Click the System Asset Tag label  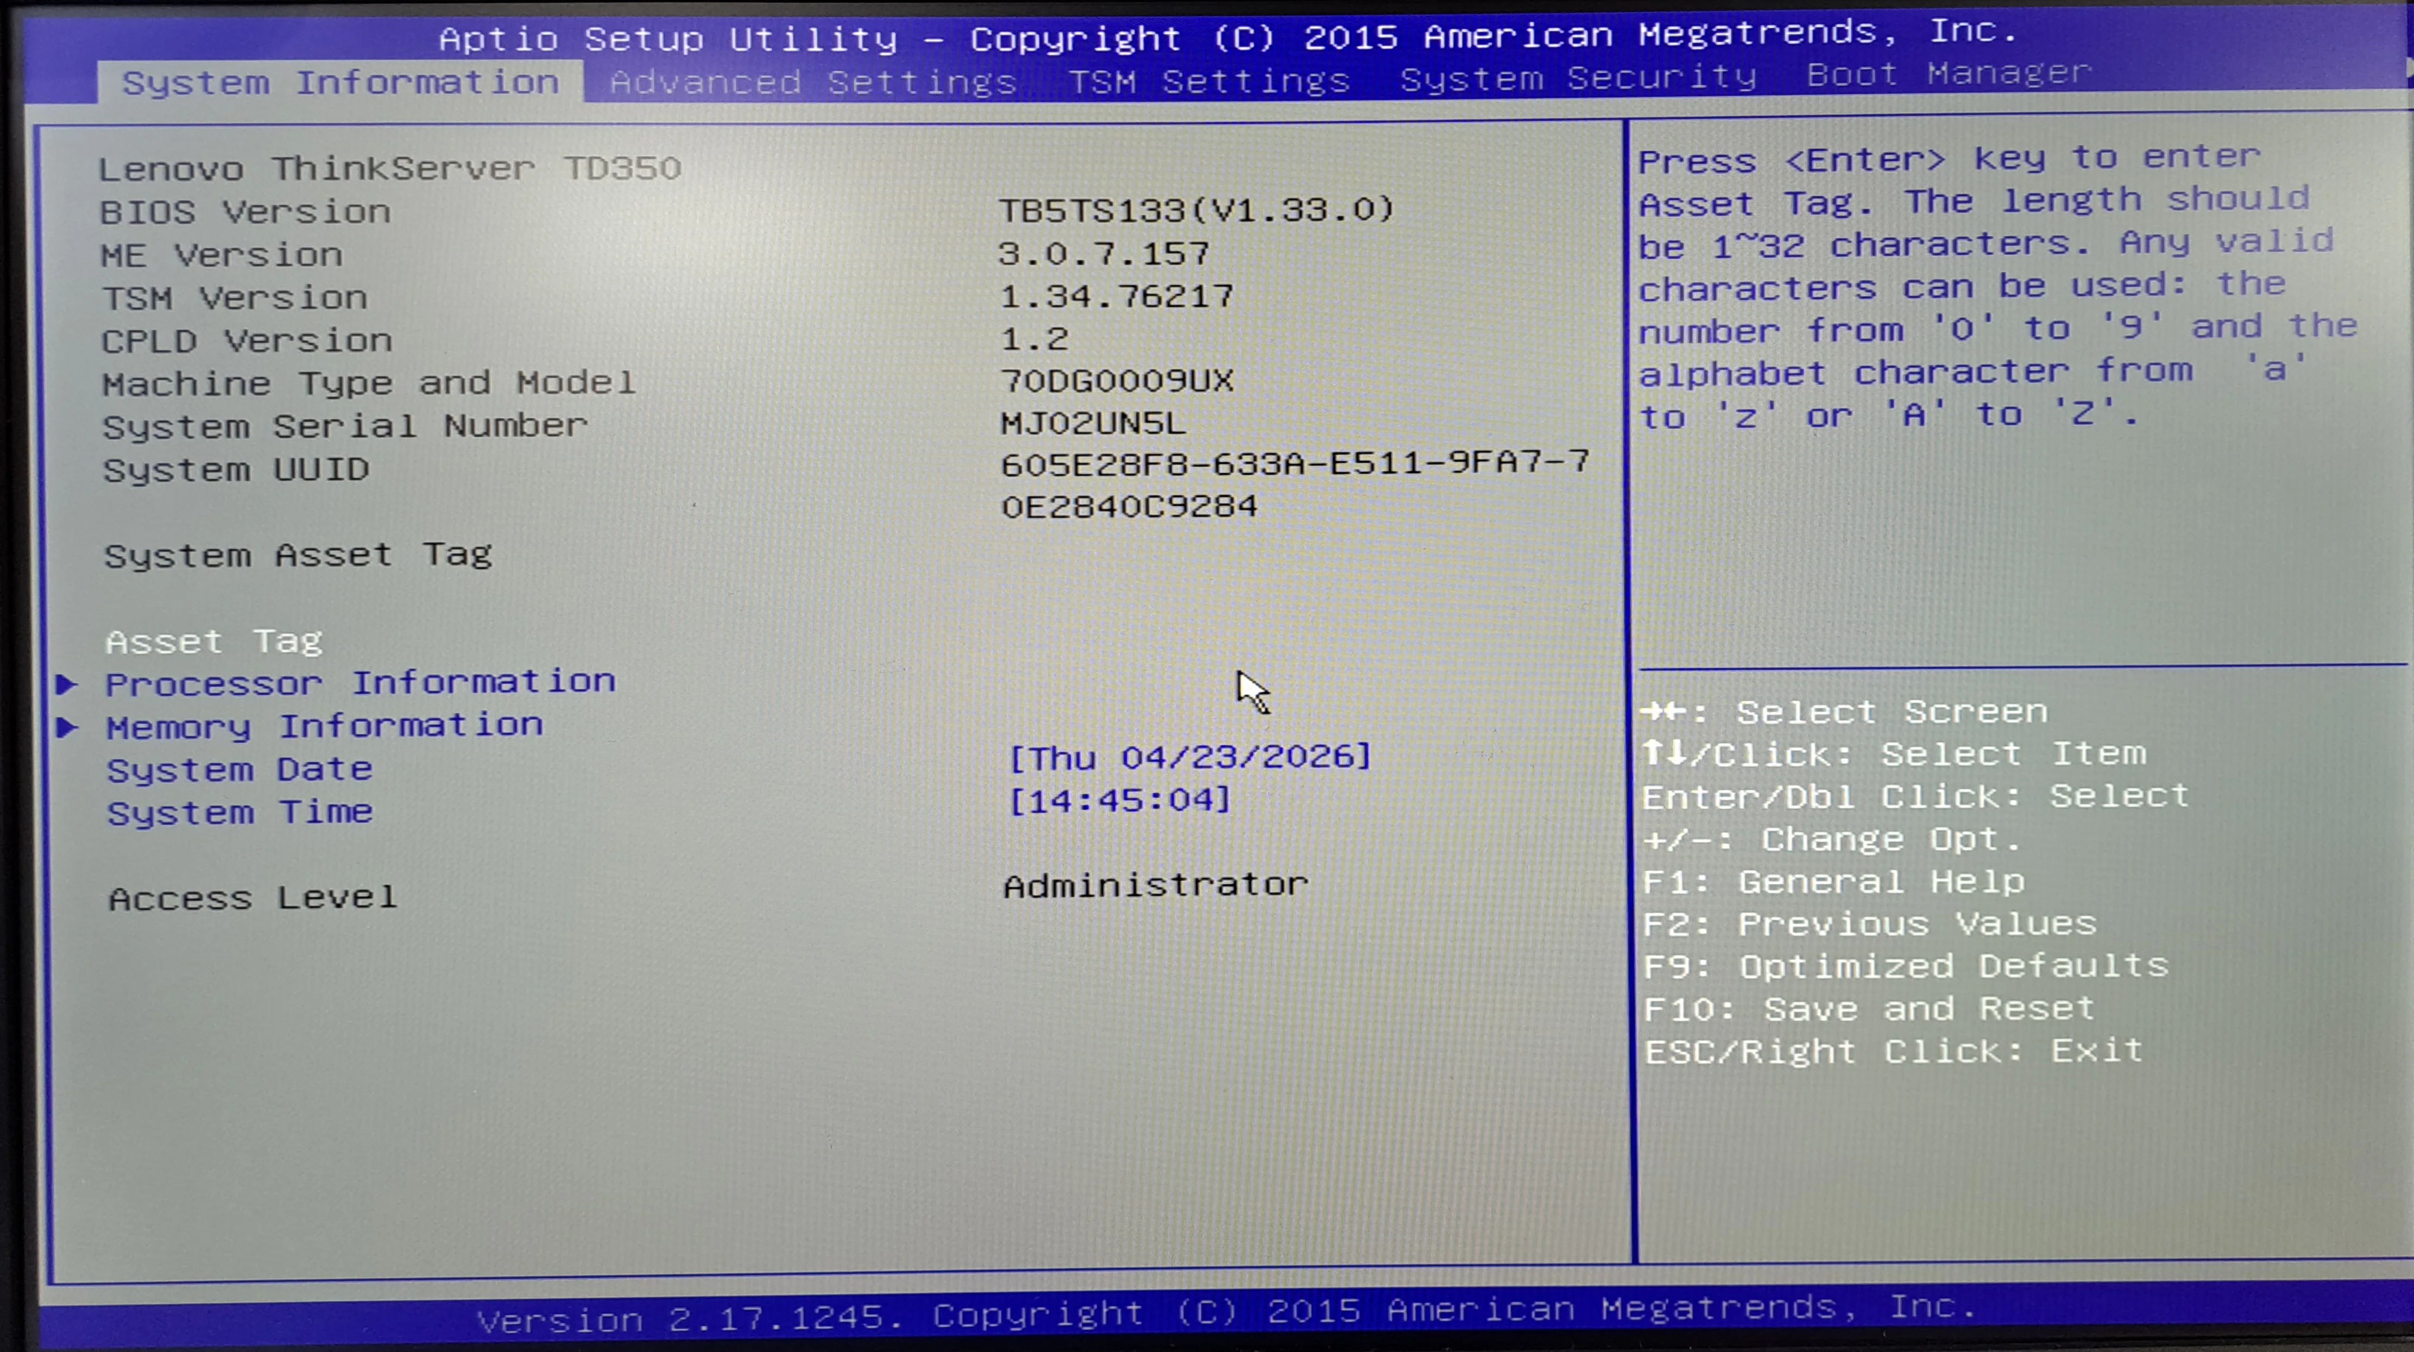[298, 555]
